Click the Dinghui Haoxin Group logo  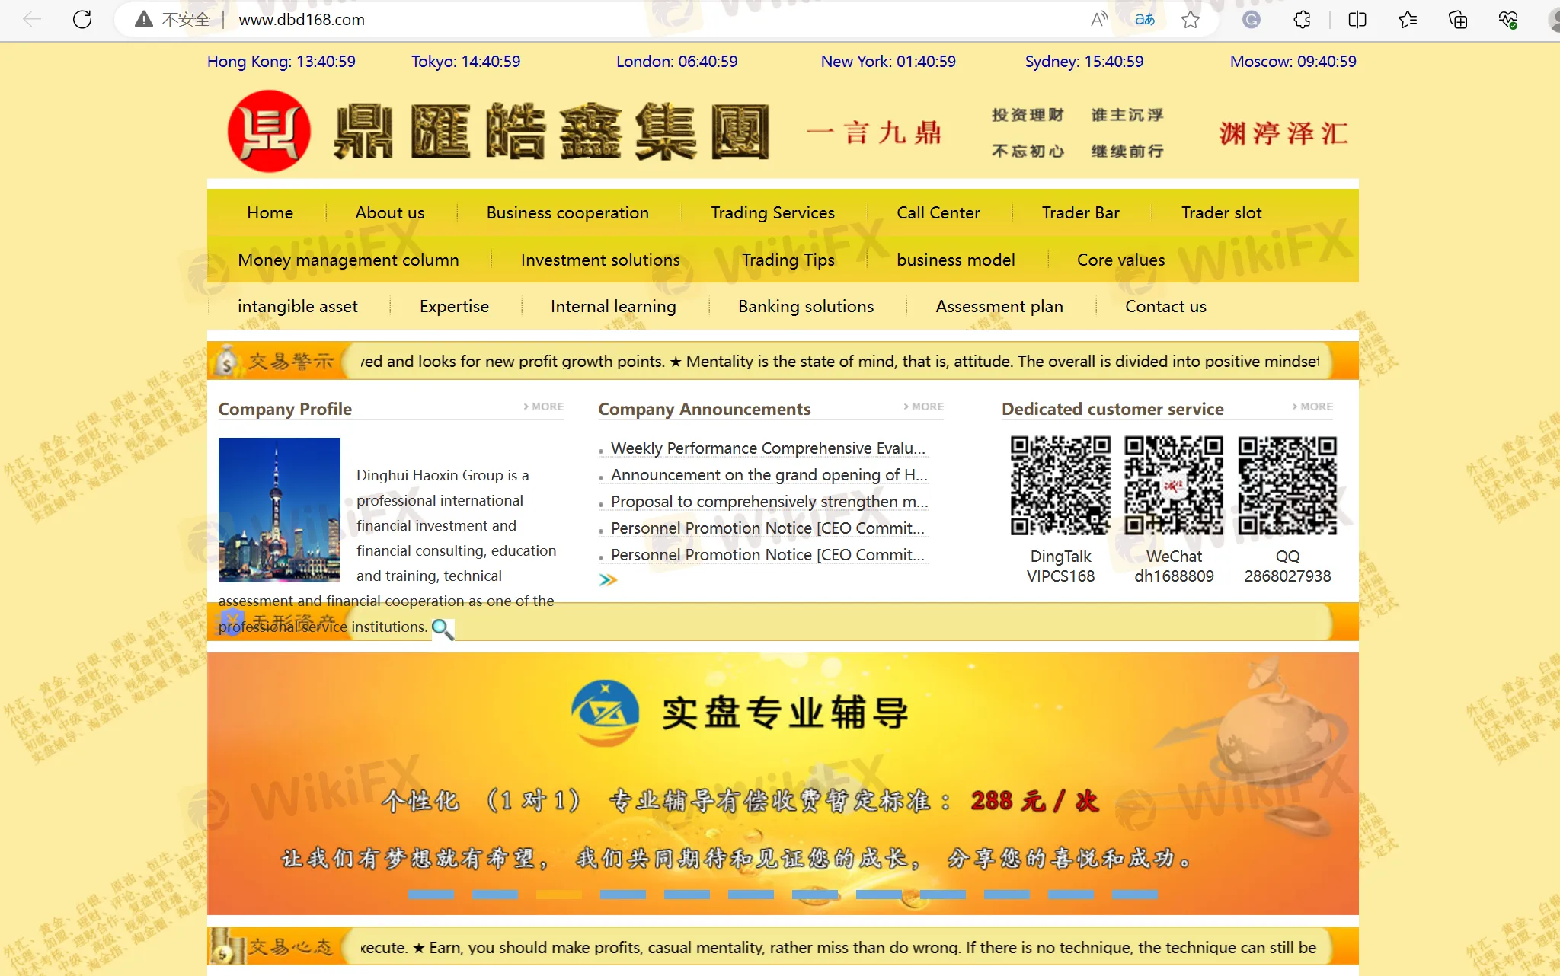(x=268, y=131)
